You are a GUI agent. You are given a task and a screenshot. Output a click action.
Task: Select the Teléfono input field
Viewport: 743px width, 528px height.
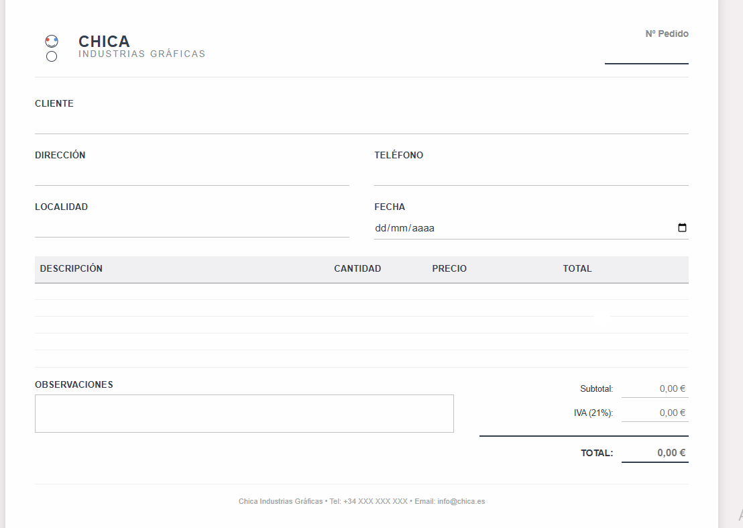(531, 175)
